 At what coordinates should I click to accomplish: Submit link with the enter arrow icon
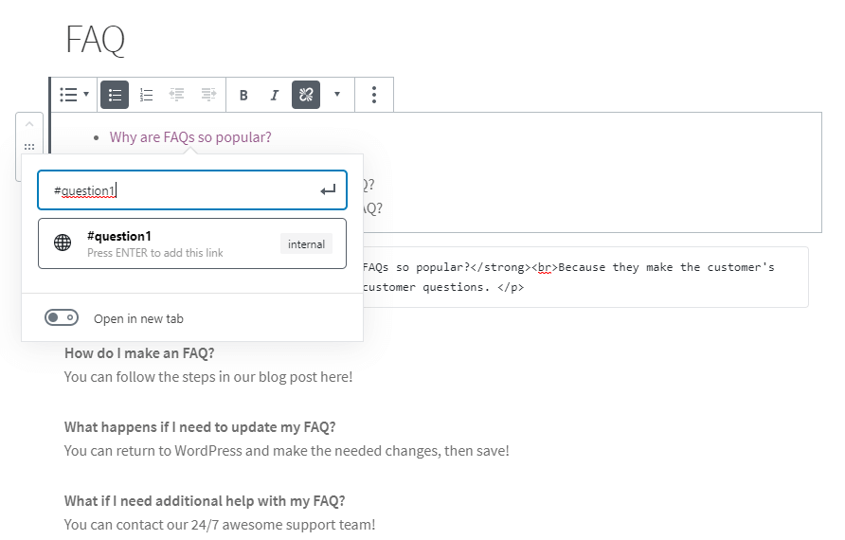[x=328, y=190]
